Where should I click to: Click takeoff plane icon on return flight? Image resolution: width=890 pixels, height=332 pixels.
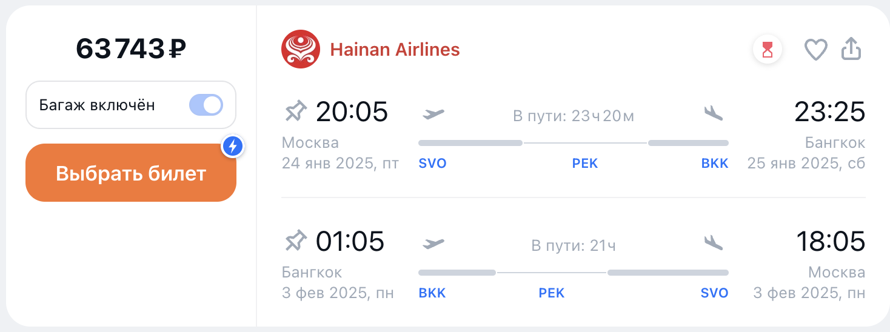(433, 244)
